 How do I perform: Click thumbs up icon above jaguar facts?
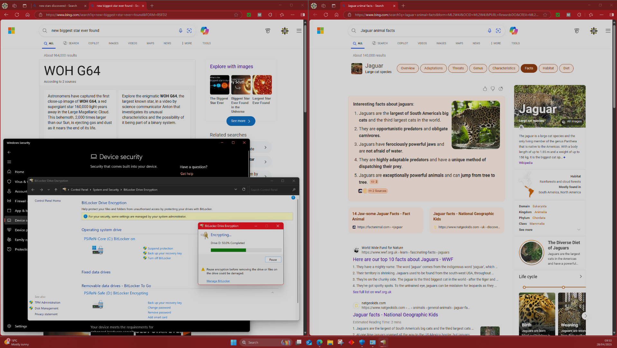tap(485, 89)
